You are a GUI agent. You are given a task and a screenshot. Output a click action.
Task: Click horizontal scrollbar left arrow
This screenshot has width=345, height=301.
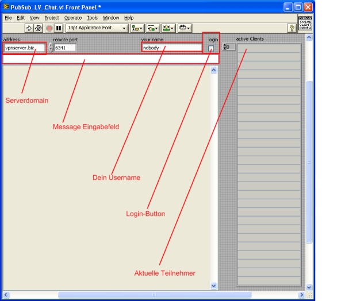point(6,295)
